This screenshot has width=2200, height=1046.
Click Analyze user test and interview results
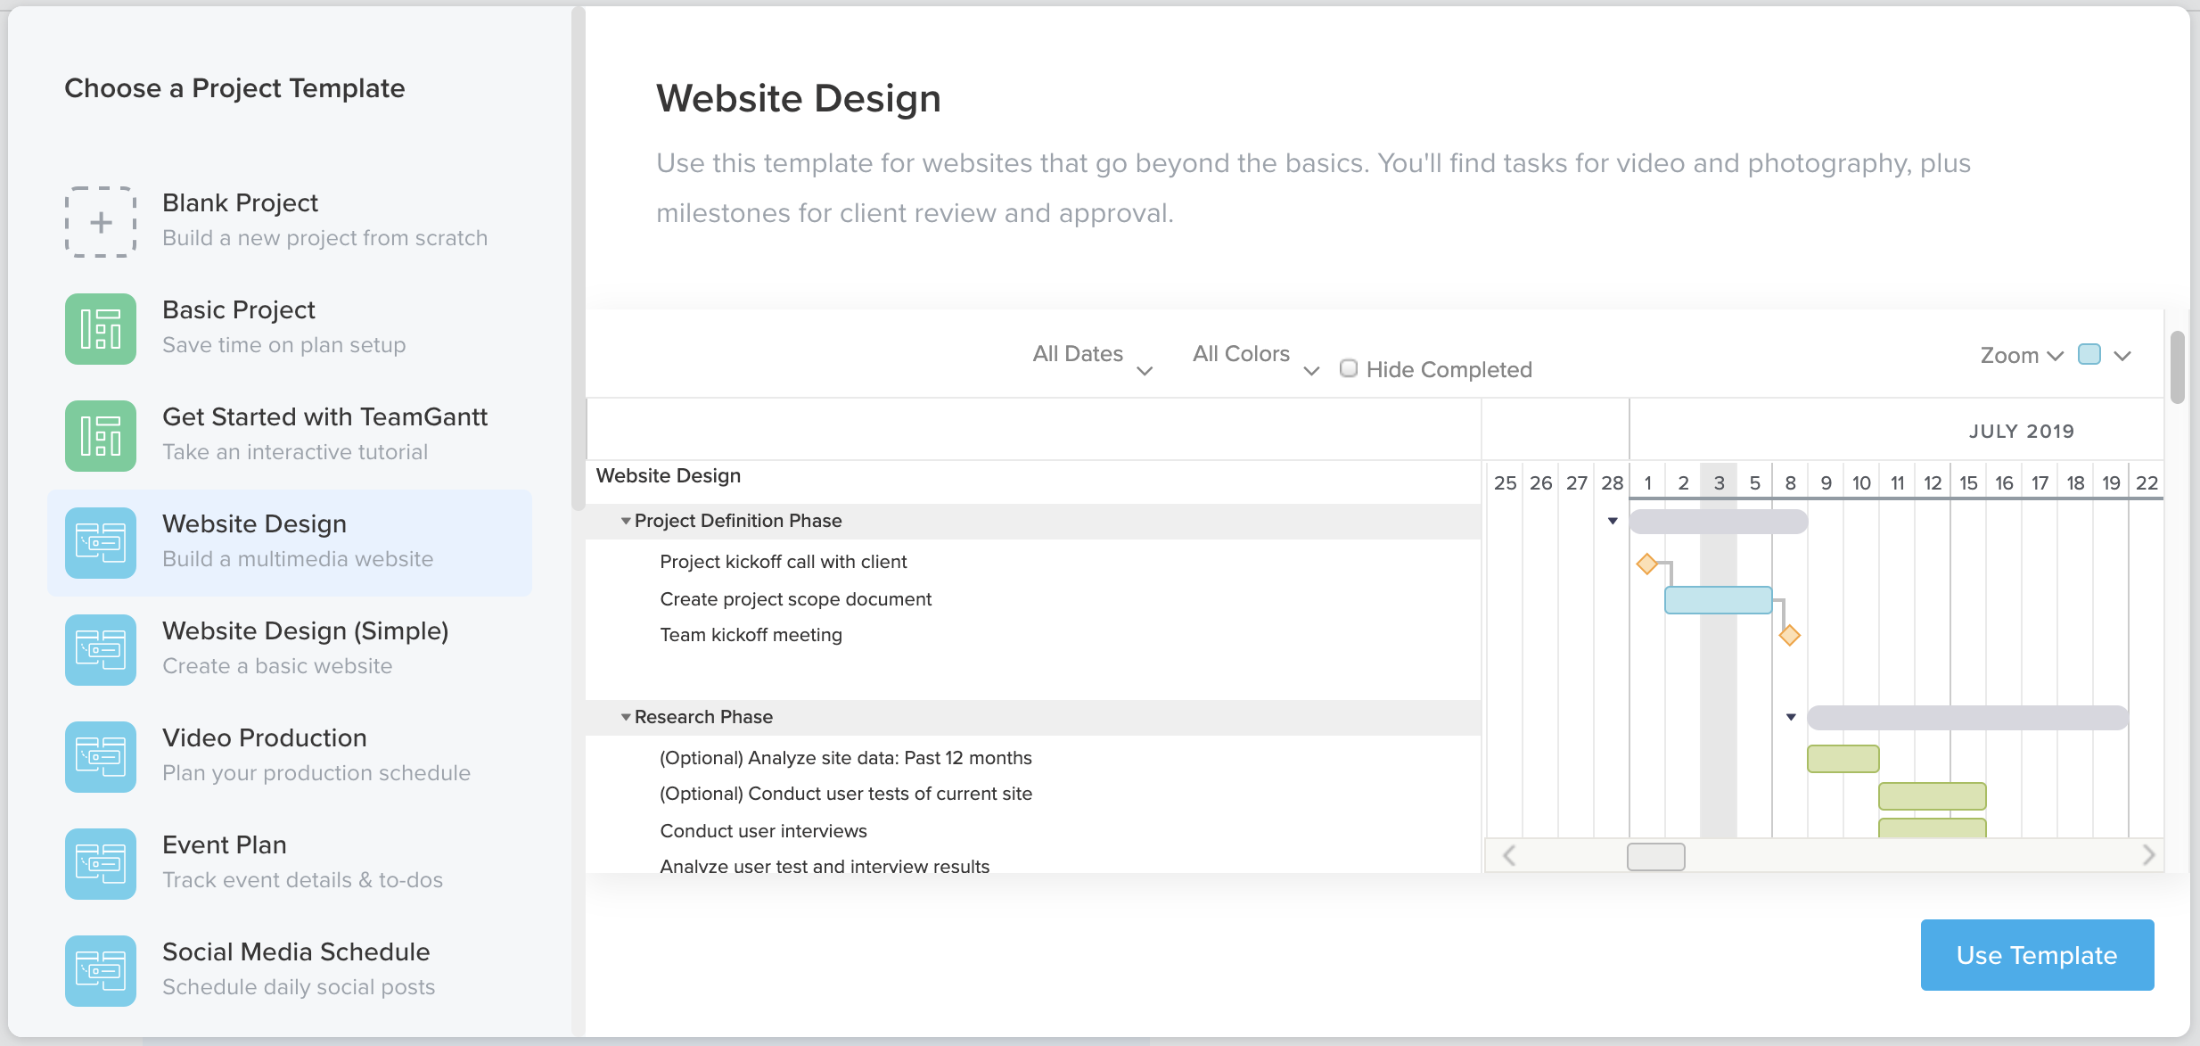(x=825, y=867)
